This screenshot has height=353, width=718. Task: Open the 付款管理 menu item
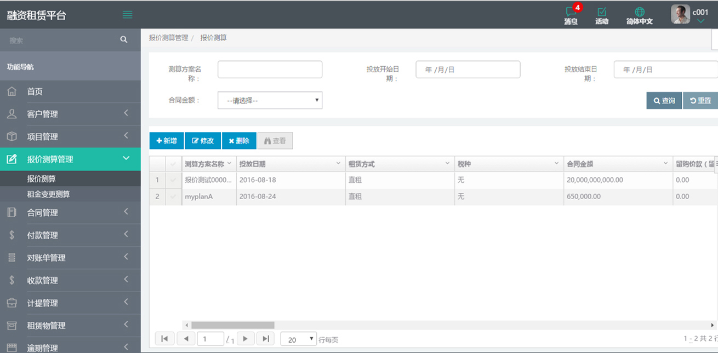click(x=70, y=235)
